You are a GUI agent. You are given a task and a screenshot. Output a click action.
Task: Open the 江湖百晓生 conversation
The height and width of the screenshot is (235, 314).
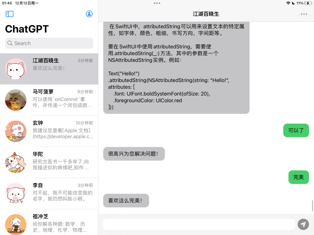(x=49, y=69)
